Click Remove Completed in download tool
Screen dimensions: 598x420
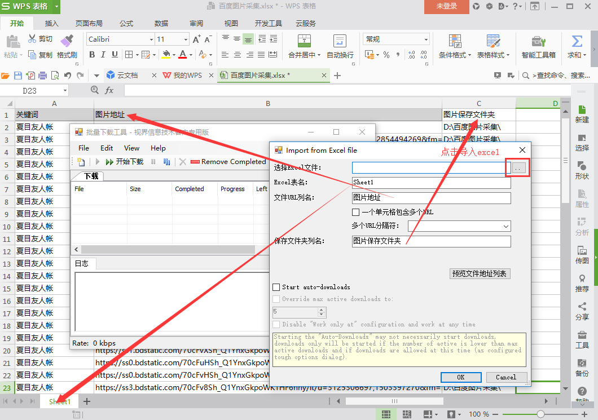228,162
